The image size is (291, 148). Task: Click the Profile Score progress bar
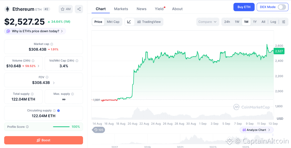point(61,127)
